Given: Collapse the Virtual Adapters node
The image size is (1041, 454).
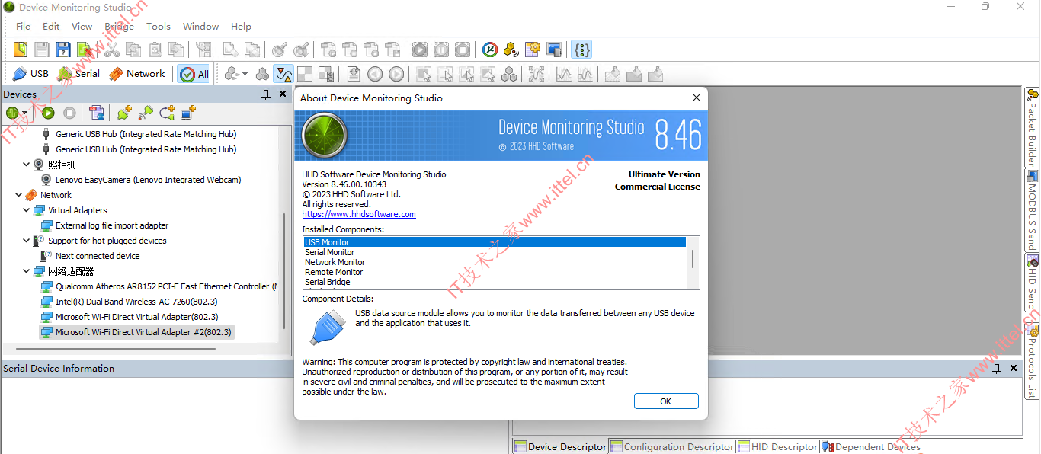Looking at the screenshot, I should [x=27, y=210].
